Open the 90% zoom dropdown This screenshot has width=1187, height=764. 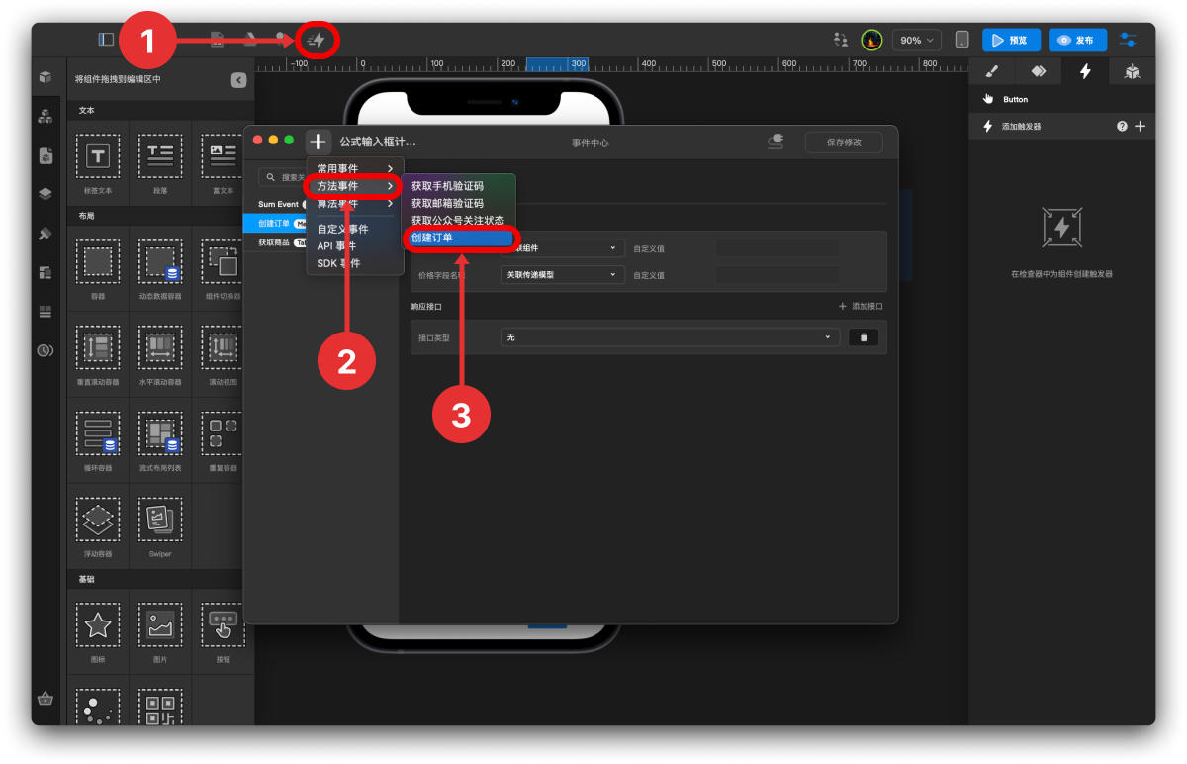point(916,40)
